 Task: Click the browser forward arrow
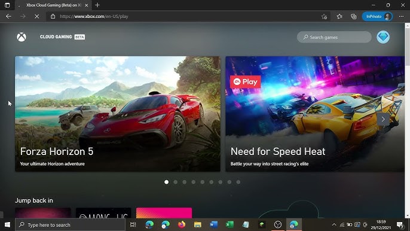click(x=23, y=16)
